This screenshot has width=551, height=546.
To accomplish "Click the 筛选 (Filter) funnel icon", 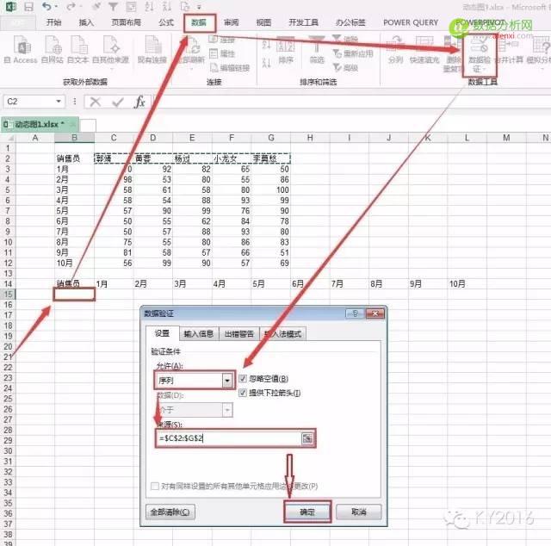I will (x=317, y=47).
